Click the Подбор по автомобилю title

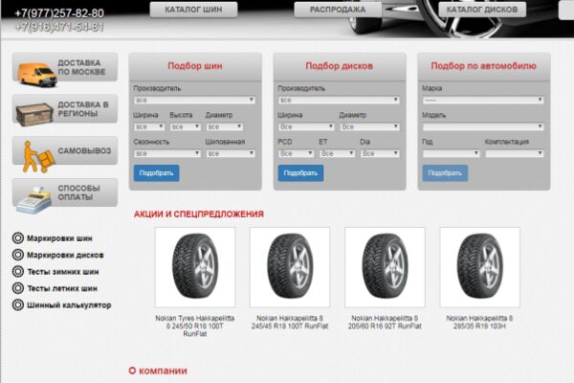(x=483, y=66)
